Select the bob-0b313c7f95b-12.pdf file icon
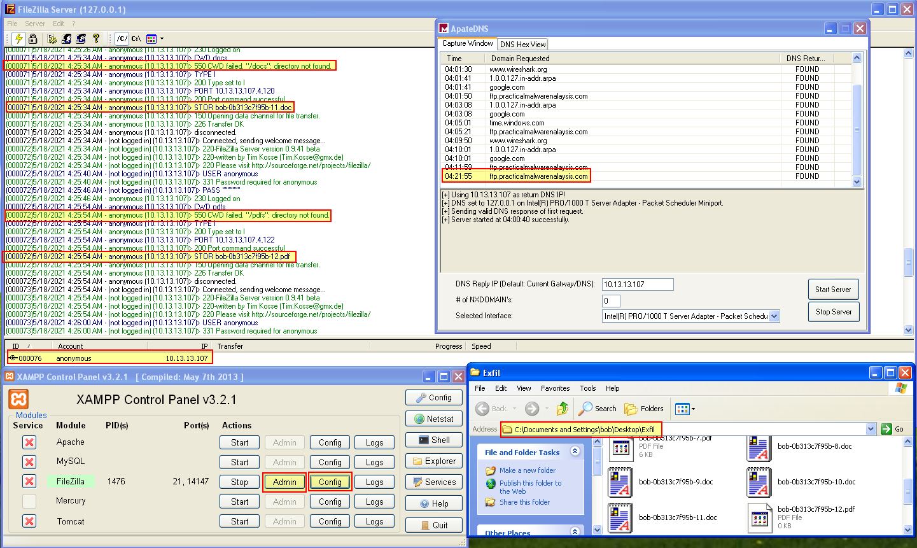 click(x=759, y=517)
